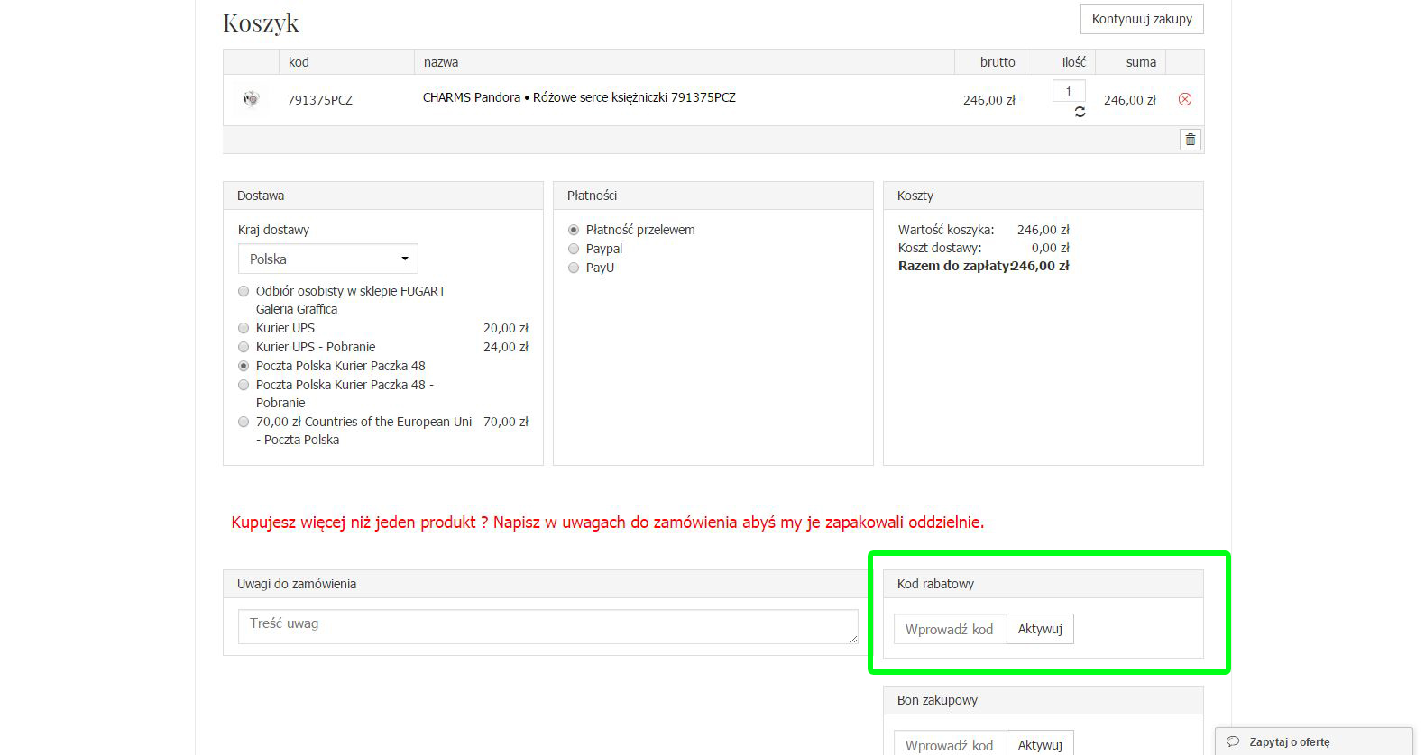Click the ilość column header
The height and width of the screenshot is (755, 1425).
coord(1074,62)
